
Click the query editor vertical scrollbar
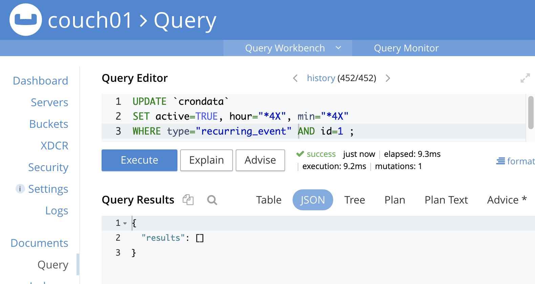531,112
